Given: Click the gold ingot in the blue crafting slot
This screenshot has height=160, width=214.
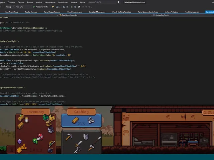Looking at the screenshot, I should (75, 120).
